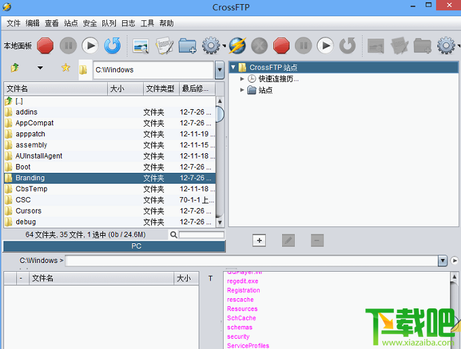Image resolution: width=461 pixels, height=349 pixels.
Task: Click the plus add site button
Action: (x=259, y=241)
